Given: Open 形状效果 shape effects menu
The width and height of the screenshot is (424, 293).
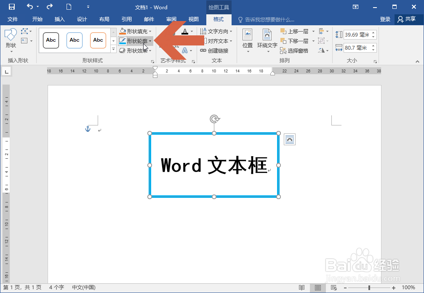Looking at the screenshot, I should tap(136, 51).
